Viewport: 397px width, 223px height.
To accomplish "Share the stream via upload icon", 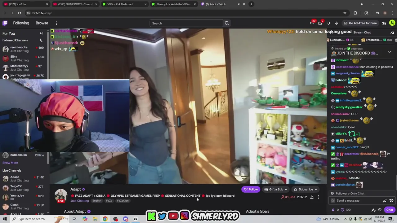I will pyautogui.click(x=312, y=197).
